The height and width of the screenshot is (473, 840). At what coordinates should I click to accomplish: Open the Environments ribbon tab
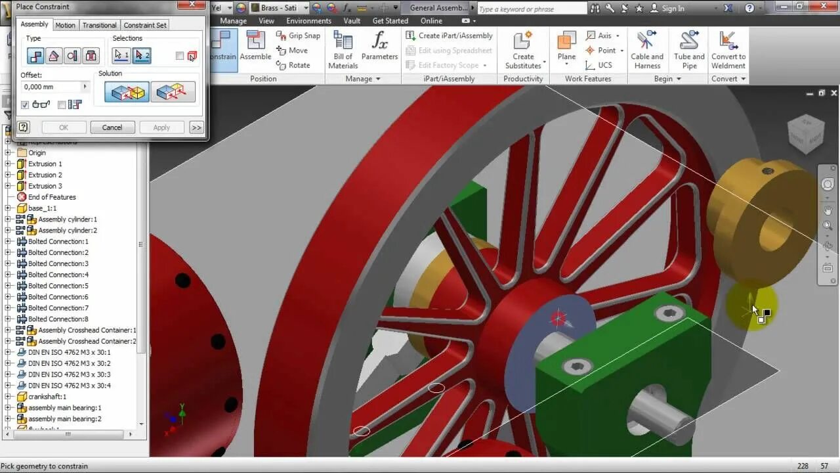(308, 21)
